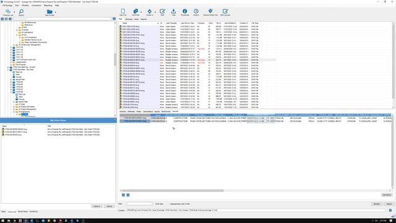The height and width of the screenshot is (223, 396).
Task: Open the Reporting menu
Action: (48, 6)
